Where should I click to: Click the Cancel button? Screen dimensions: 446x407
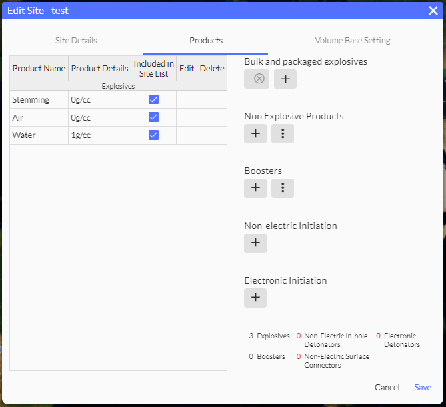pos(387,388)
